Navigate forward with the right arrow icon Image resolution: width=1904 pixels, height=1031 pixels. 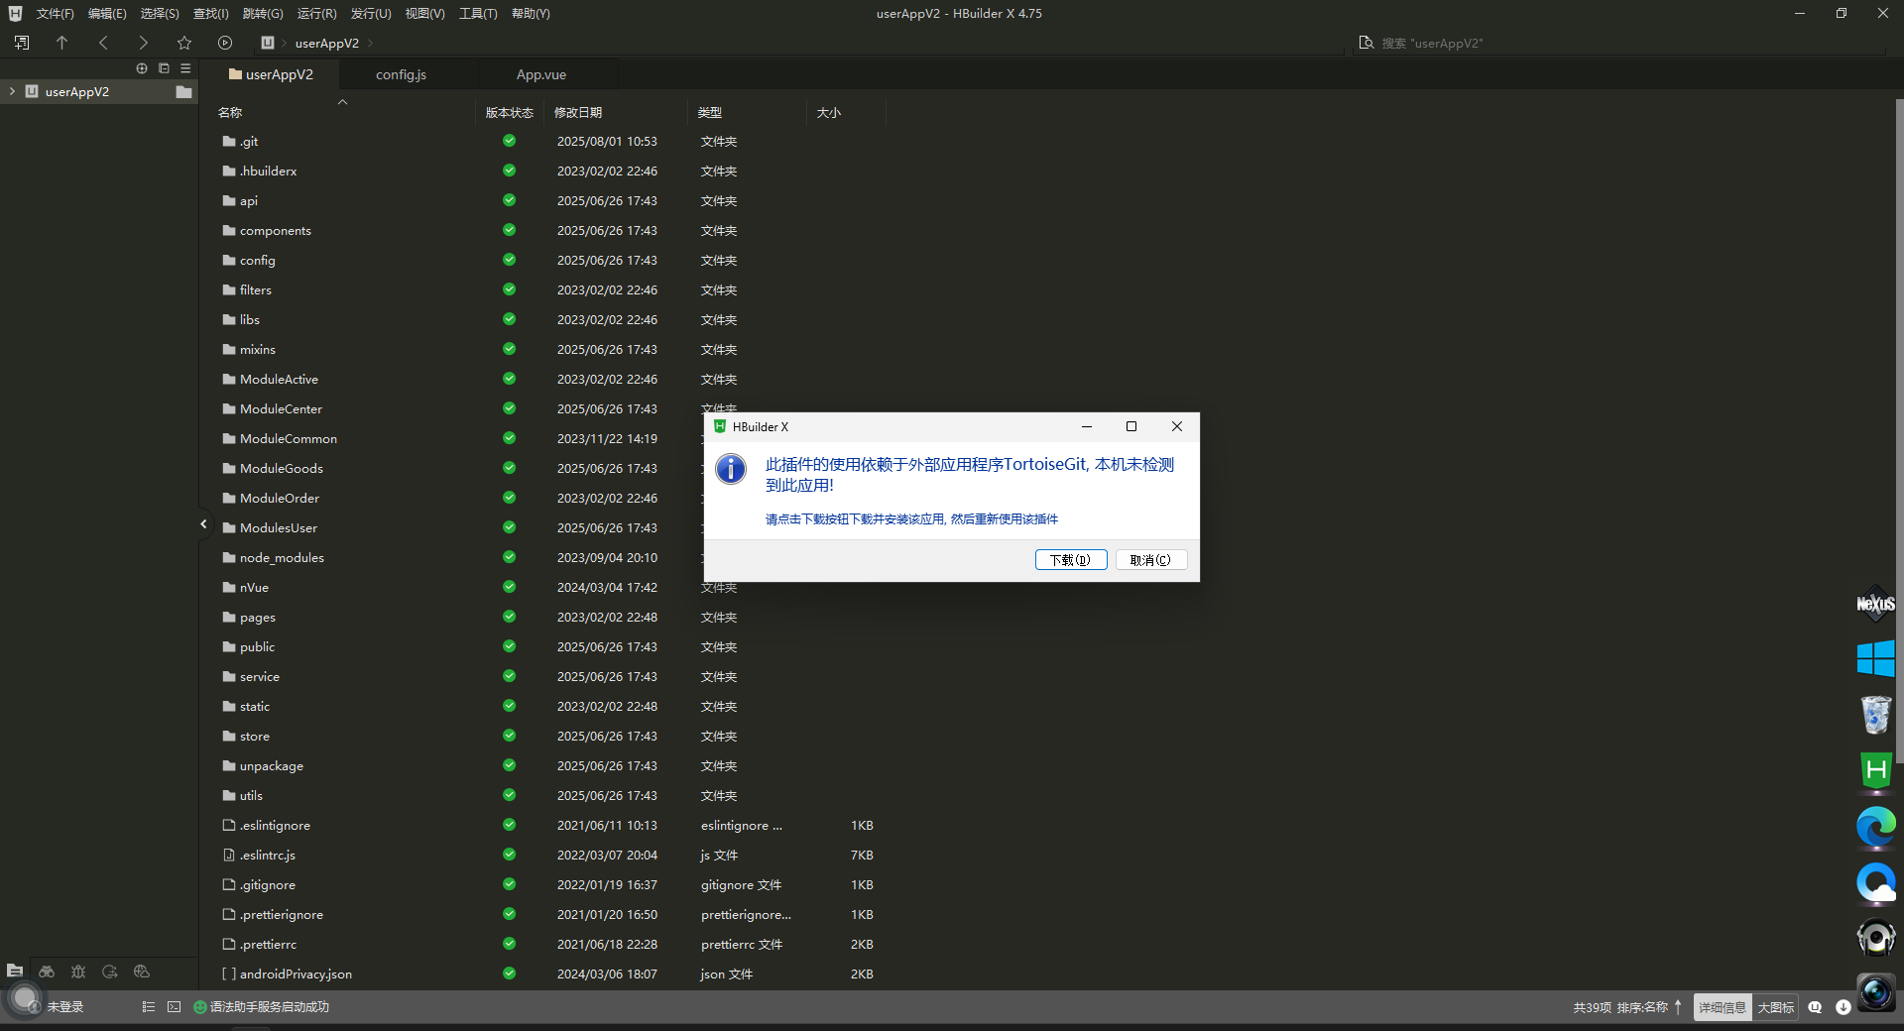144,43
